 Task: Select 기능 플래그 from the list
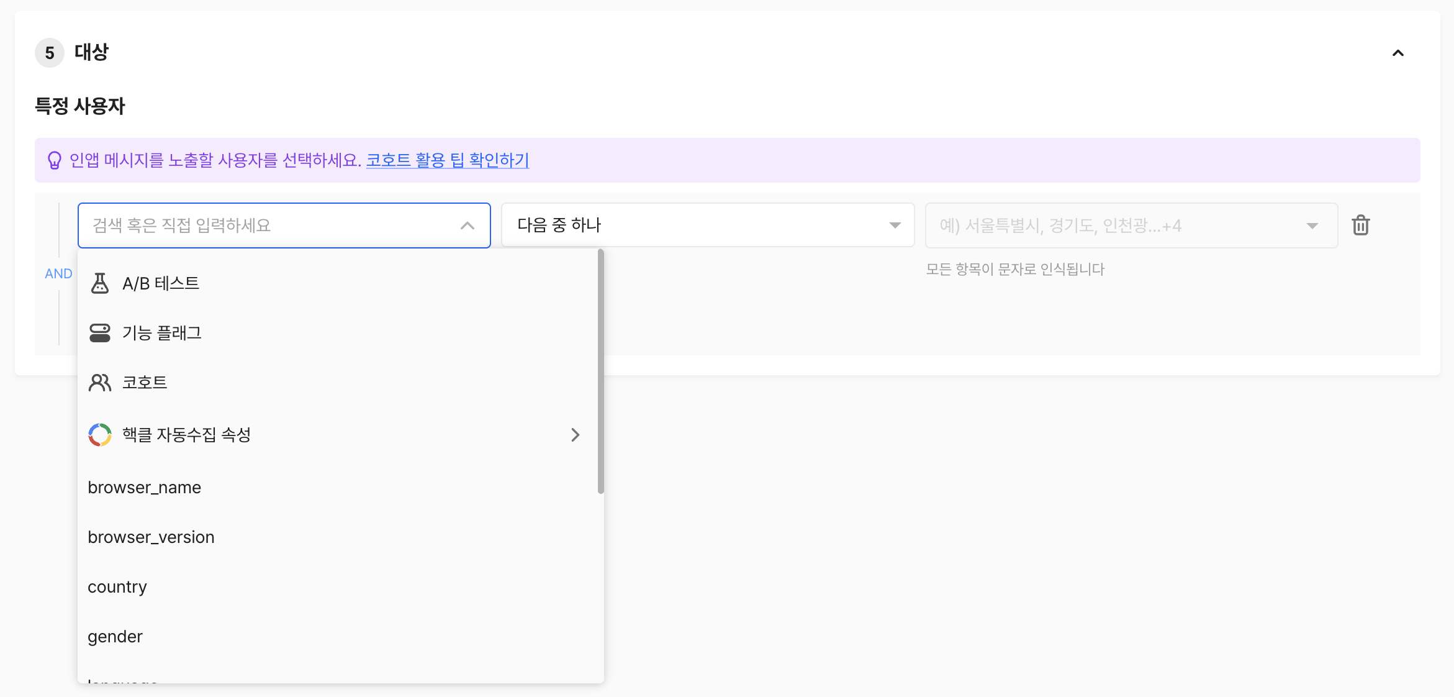338,333
